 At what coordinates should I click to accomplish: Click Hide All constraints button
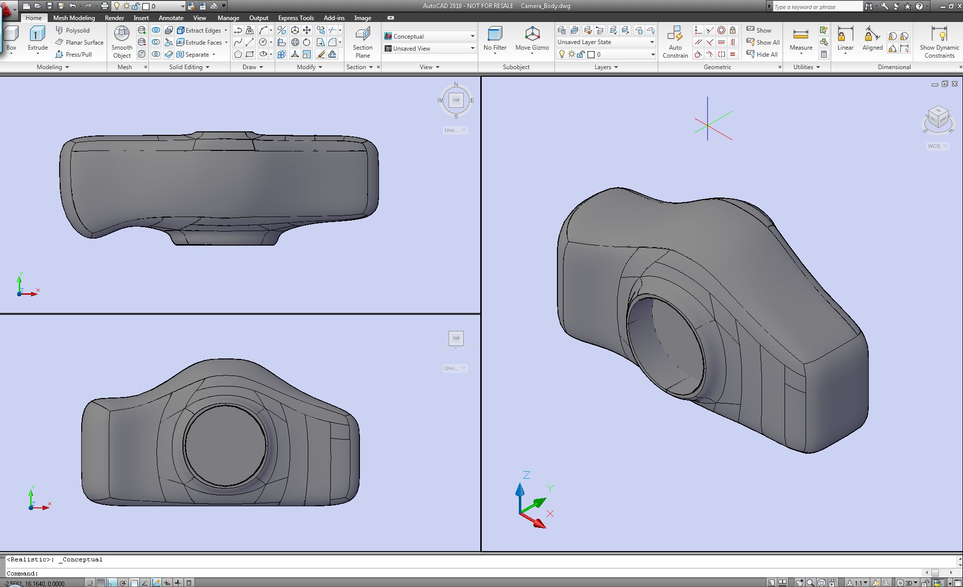[x=762, y=54]
